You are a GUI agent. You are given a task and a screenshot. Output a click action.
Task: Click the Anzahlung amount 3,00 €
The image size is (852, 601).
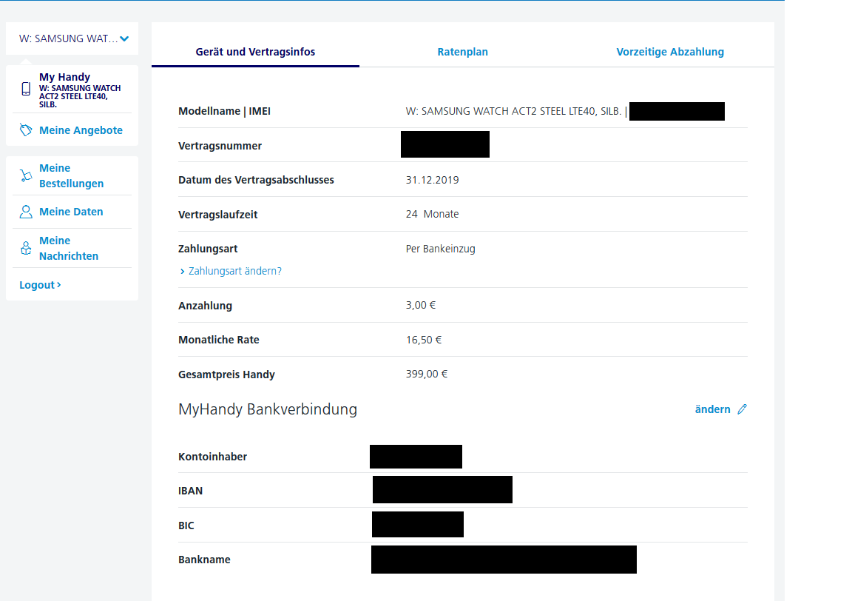pos(421,305)
